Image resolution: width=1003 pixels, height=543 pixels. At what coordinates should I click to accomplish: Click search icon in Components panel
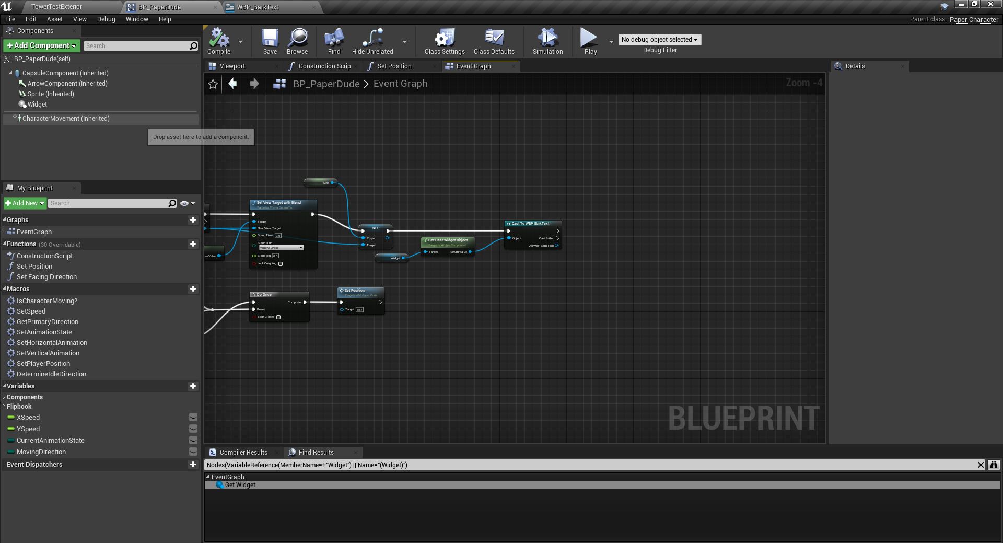[x=194, y=46]
